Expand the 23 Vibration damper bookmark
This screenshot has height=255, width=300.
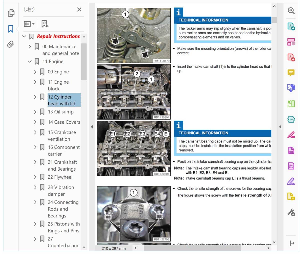click(x=35, y=187)
